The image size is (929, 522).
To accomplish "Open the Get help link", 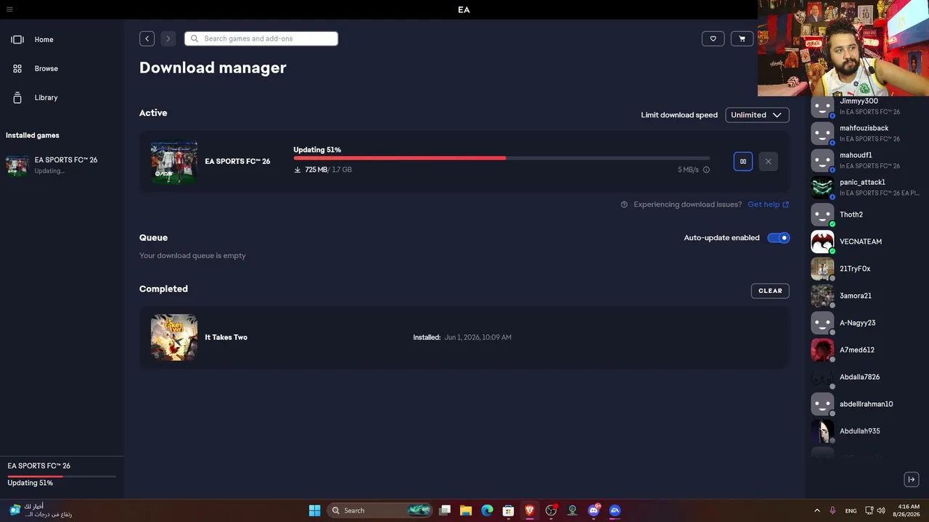I will 768,204.
